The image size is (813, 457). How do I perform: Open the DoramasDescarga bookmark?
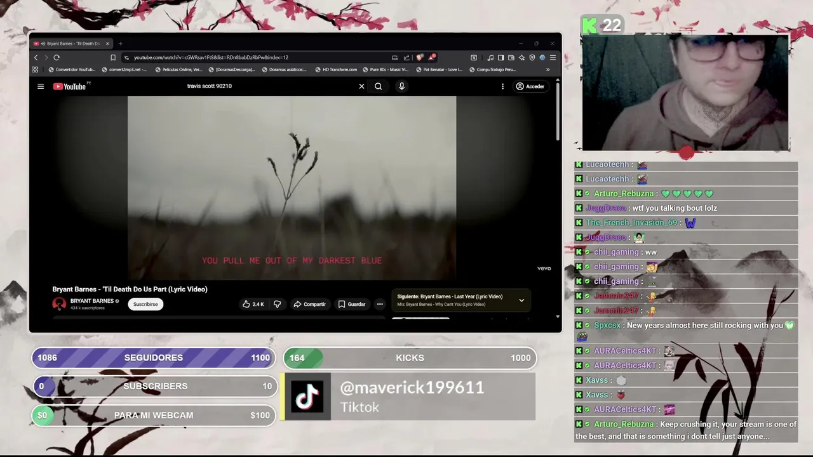pyautogui.click(x=232, y=70)
